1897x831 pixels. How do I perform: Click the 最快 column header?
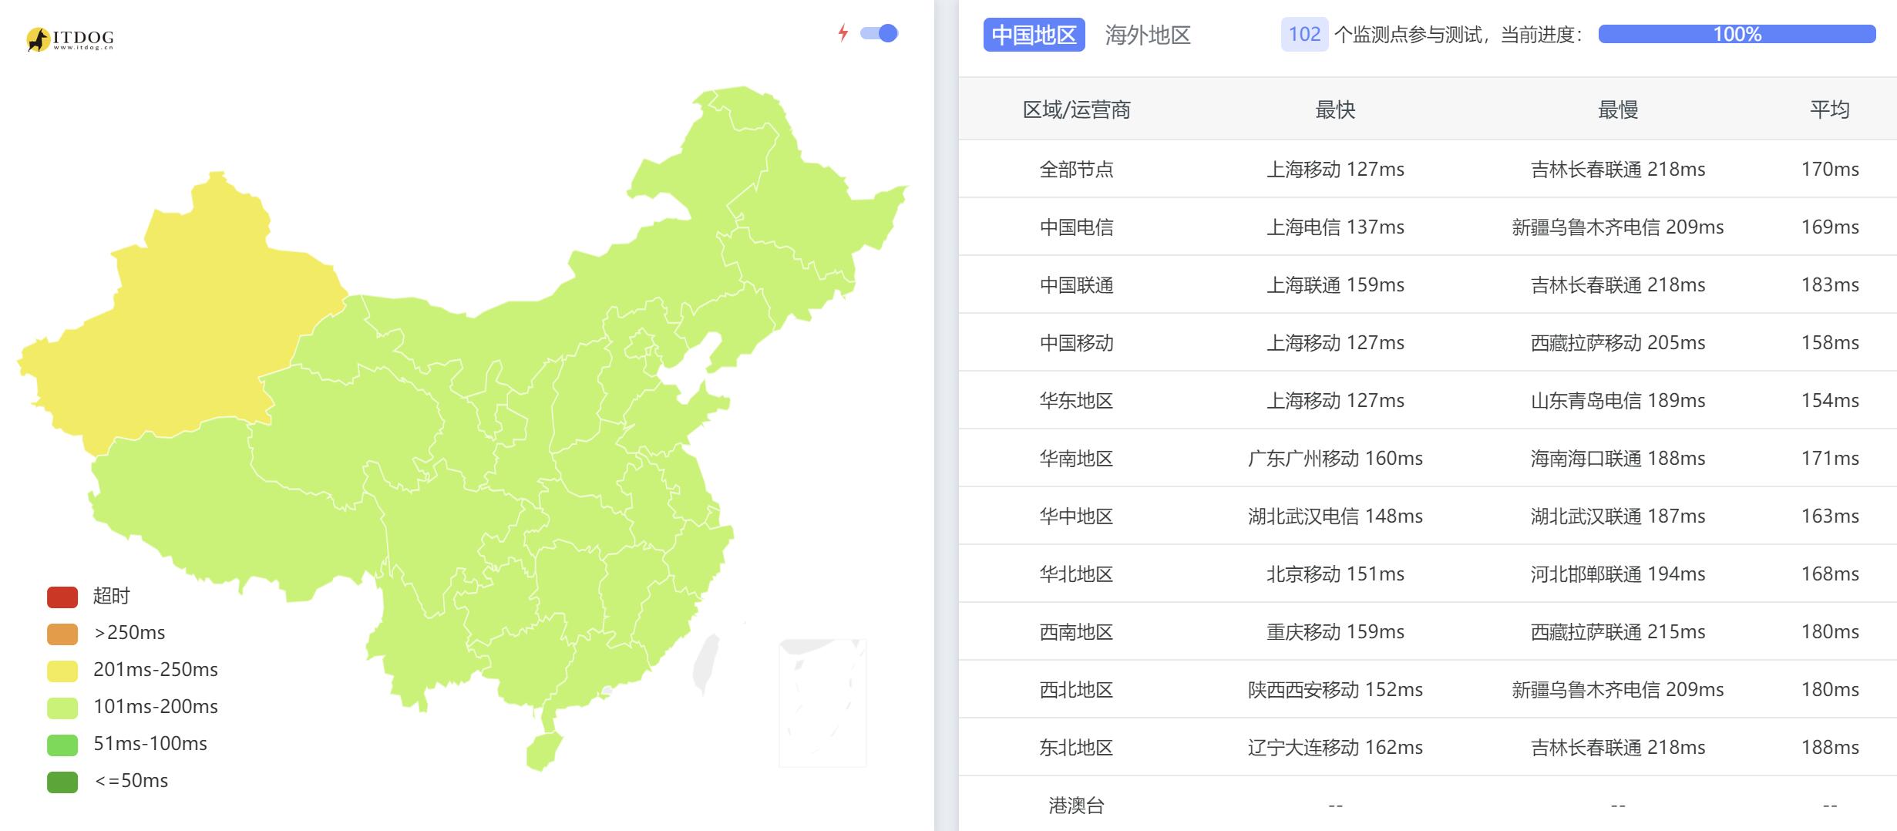point(1335,110)
